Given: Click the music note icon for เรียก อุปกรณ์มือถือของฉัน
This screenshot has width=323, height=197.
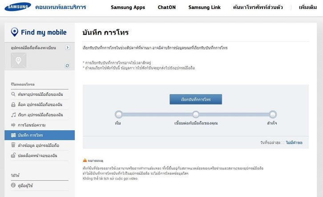Looking at the screenshot, I should (13, 115).
